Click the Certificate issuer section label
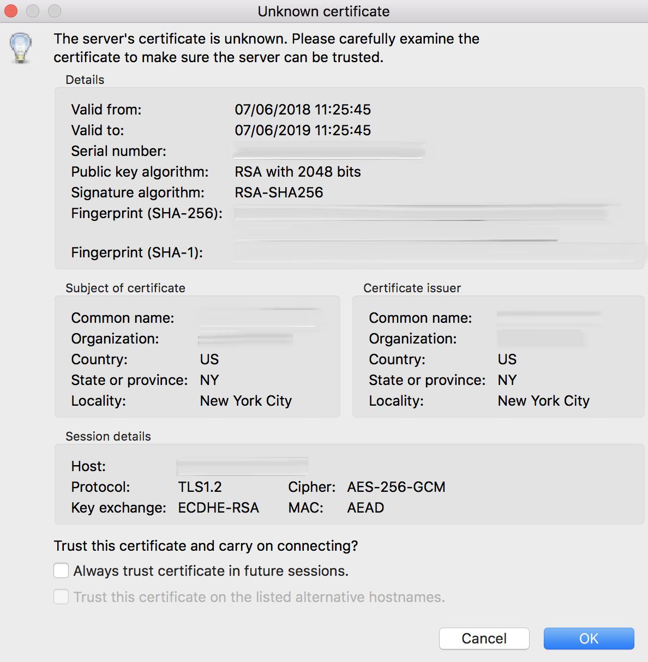This screenshot has height=662, width=648. 412,288
